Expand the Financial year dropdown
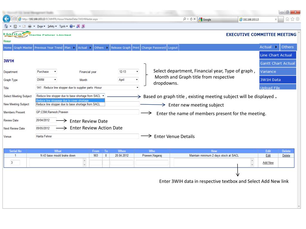 [128, 72]
